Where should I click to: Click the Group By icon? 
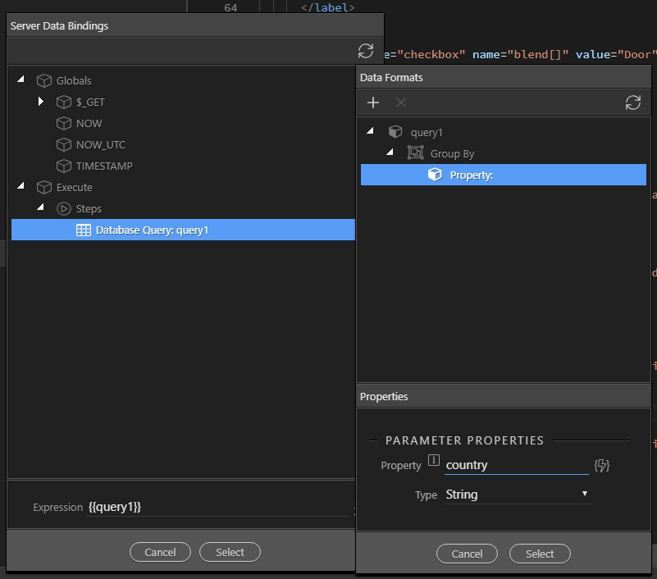(416, 153)
